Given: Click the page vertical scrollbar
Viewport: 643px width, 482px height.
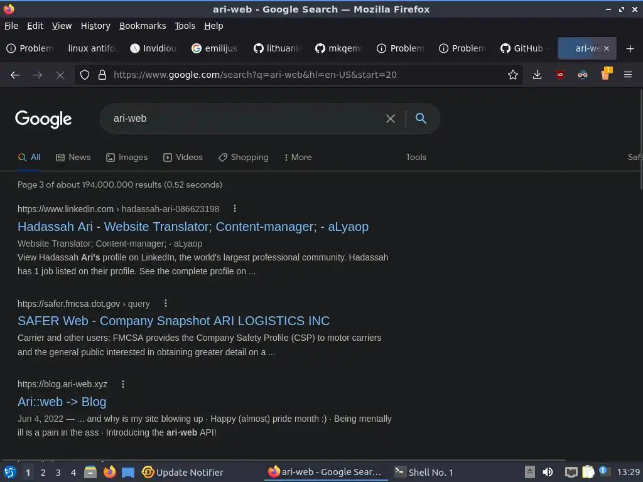Looking at the screenshot, I should click(640, 139).
